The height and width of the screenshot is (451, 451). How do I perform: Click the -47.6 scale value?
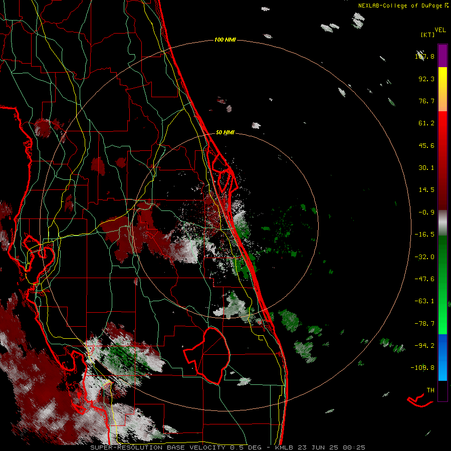[424, 279]
